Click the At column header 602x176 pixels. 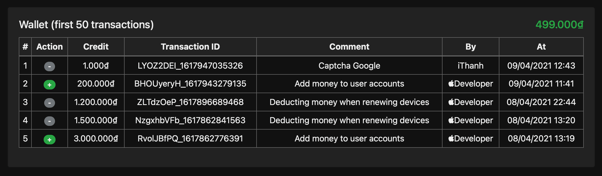point(541,47)
